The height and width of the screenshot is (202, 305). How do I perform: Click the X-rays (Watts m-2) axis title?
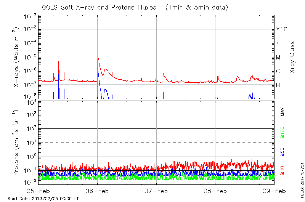coord(16,57)
